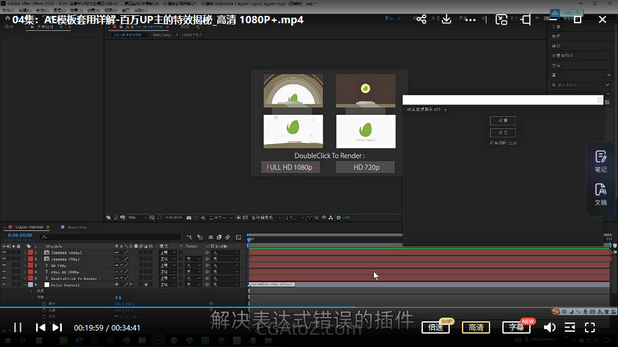Open blend mode dropdown for HD 720p

coord(168,266)
